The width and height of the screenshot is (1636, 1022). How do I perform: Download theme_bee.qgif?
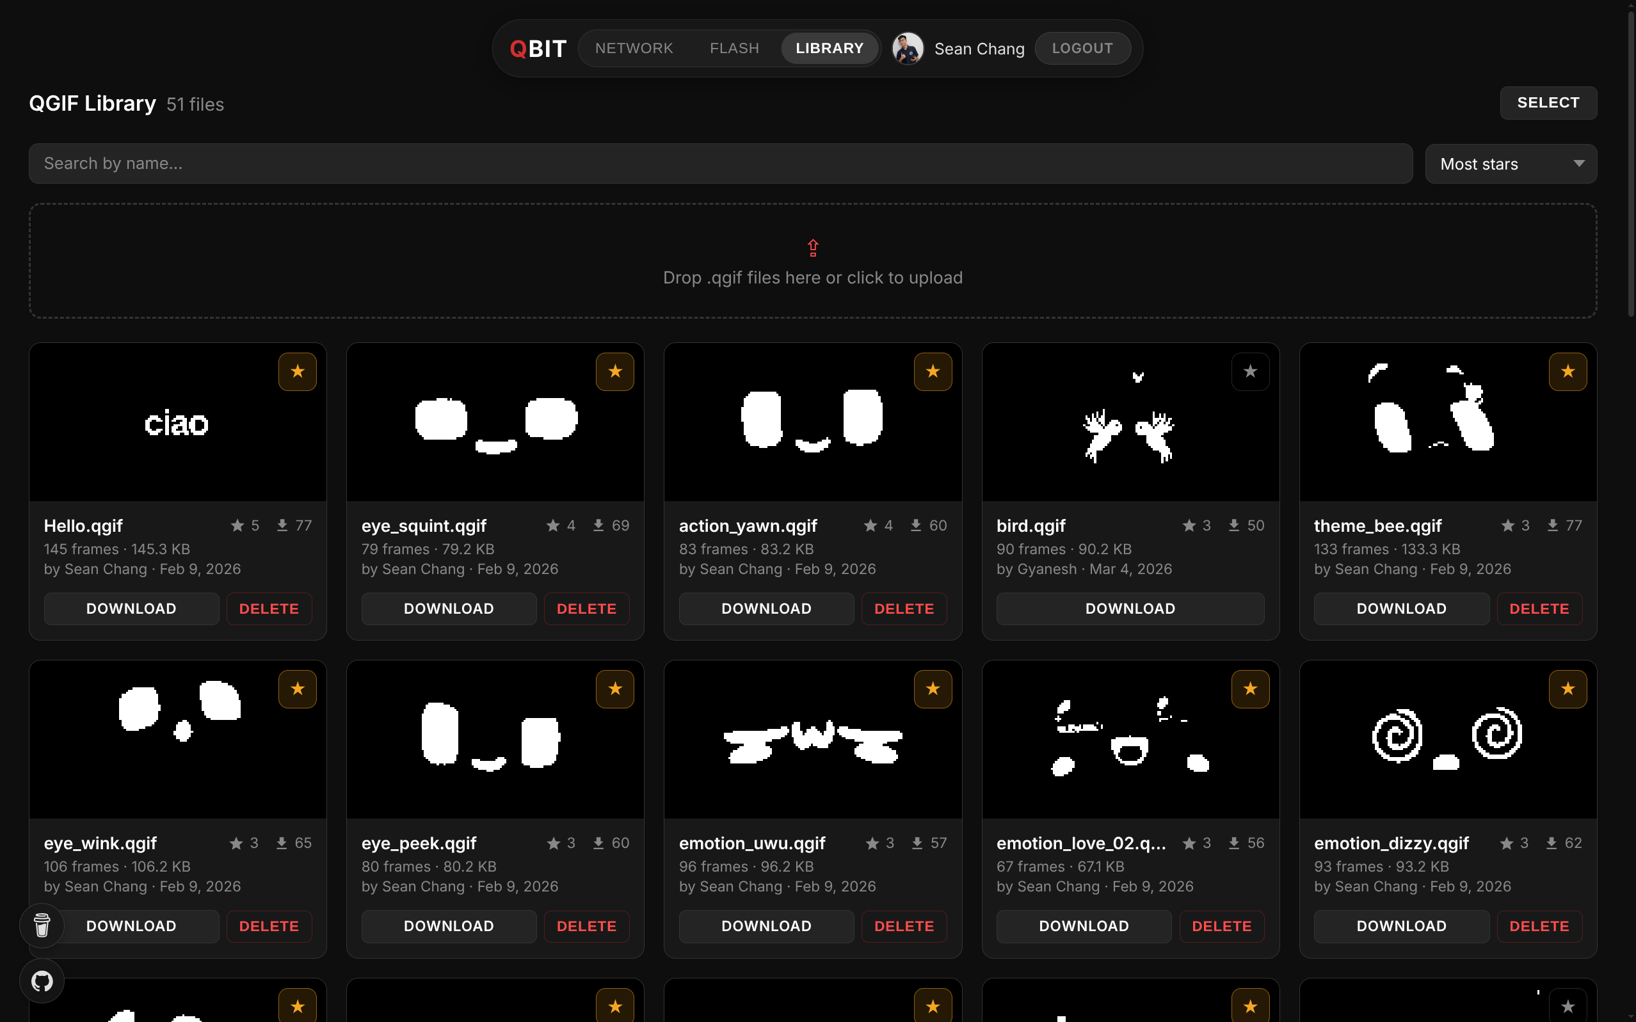click(x=1401, y=609)
